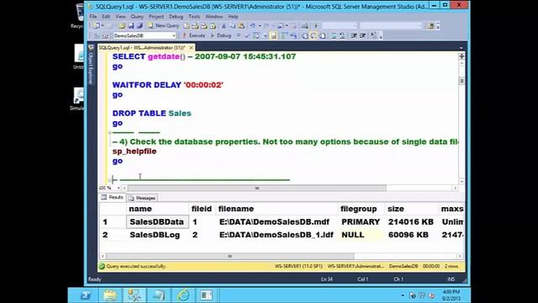Open the Object Explorer side tab
Screen dimensions: 538x303
91,65
